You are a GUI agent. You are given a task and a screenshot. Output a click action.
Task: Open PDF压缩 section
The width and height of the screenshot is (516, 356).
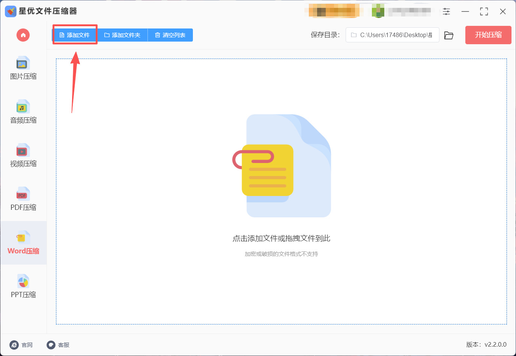point(23,199)
